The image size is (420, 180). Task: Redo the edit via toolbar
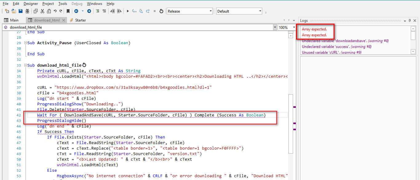[61, 11]
